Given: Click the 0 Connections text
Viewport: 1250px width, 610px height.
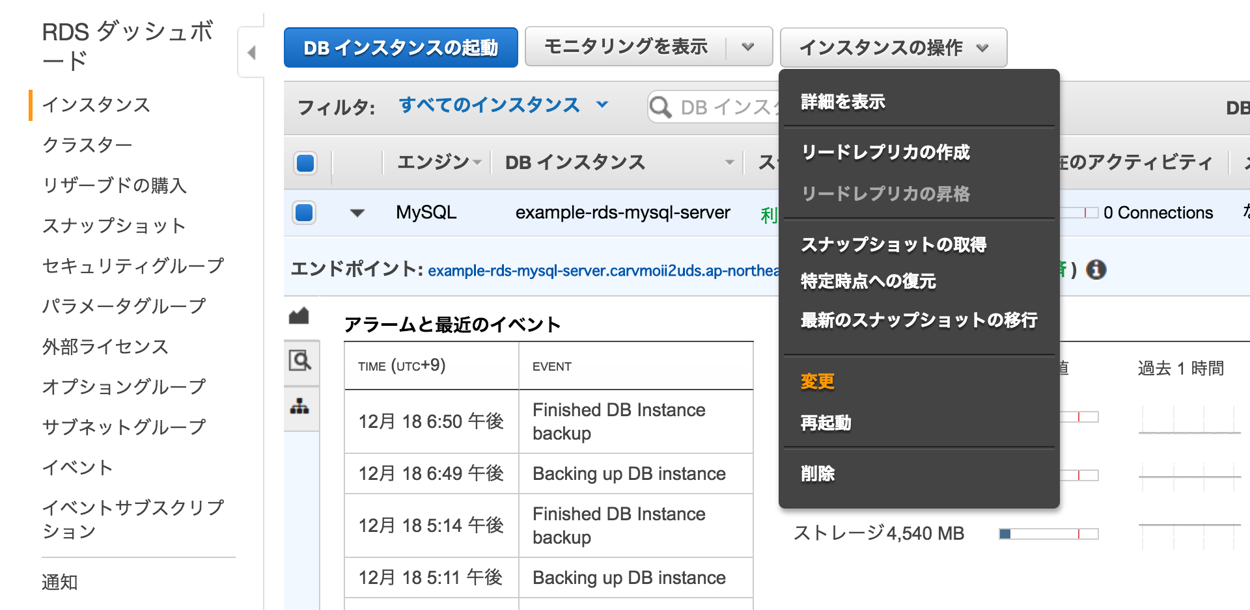Looking at the screenshot, I should [1158, 213].
